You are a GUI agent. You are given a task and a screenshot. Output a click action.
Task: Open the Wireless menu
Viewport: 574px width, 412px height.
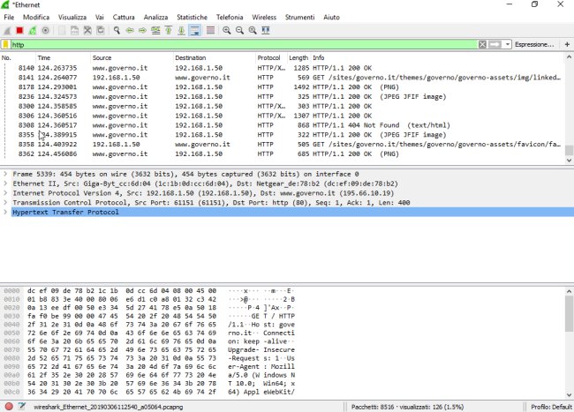pyautogui.click(x=264, y=17)
